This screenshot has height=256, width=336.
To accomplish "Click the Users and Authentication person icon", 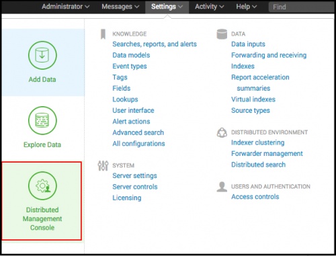I will click(x=222, y=187).
